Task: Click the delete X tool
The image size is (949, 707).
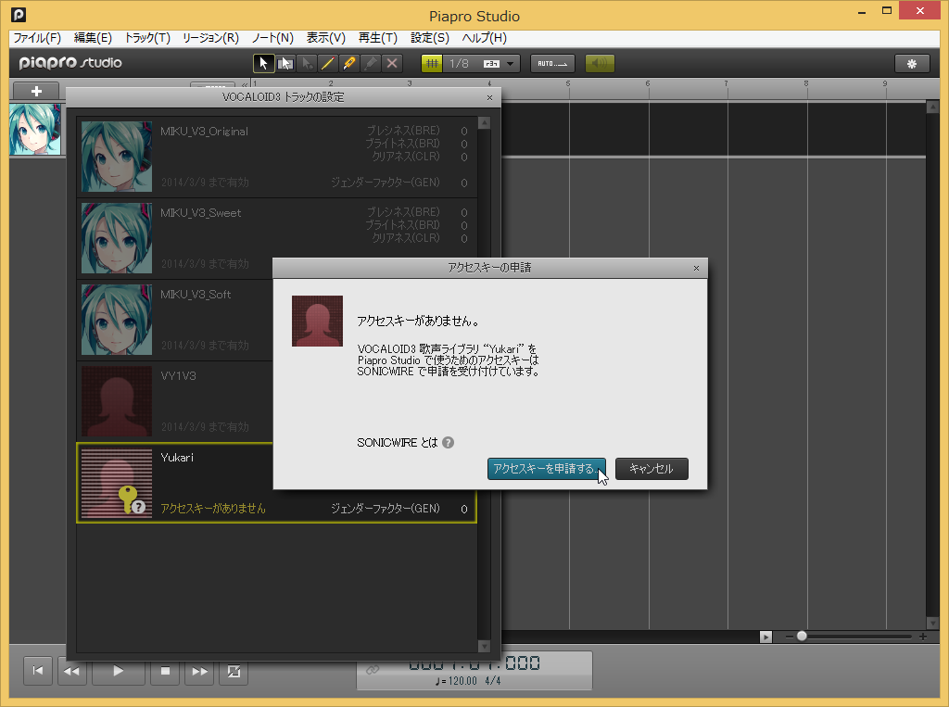Action: click(392, 63)
